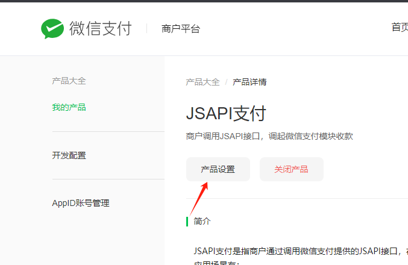Open AppID账号管理 sidebar item

tap(81, 203)
